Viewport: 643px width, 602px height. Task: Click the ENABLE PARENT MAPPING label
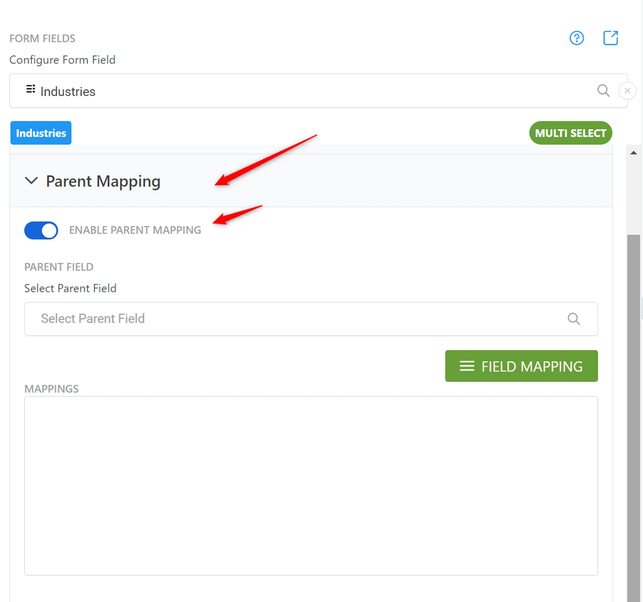click(135, 230)
